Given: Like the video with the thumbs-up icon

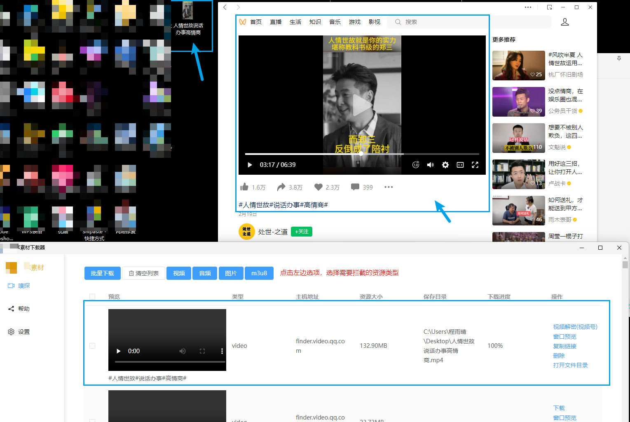Looking at the screenshot, I should 244,187.
